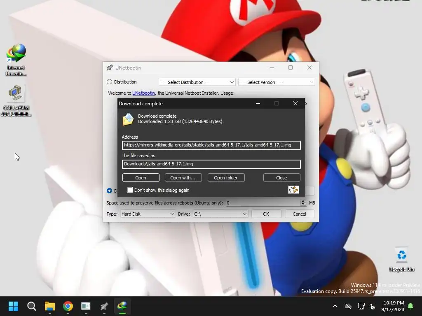
Task: Open File Explorer from taskbar
Action: (50, 306)
